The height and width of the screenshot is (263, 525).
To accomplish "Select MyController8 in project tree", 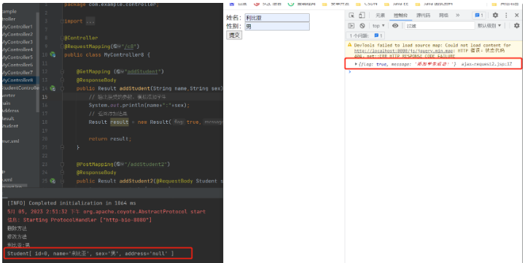I will [17, 80].
